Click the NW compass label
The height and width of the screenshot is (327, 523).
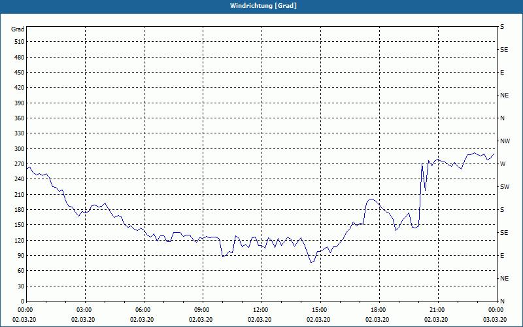click(505, 141)
